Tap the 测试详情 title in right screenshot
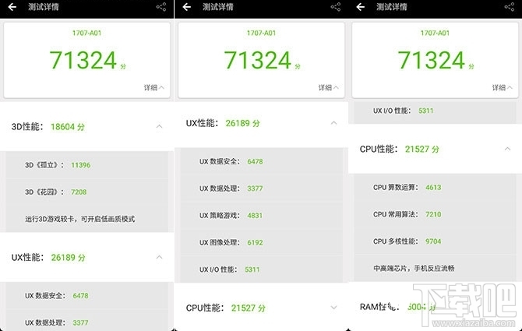 click(392, 7)
